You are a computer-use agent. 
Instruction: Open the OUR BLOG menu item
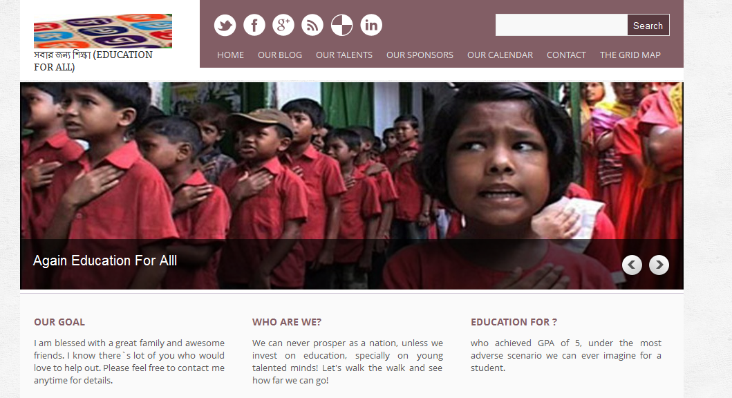[280, 55]
